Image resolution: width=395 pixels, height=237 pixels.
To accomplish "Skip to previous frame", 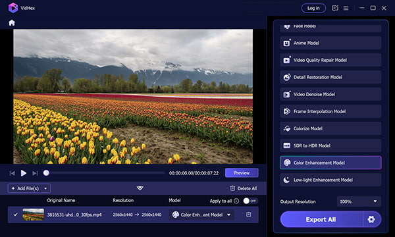I will click(x=12, y=173).
